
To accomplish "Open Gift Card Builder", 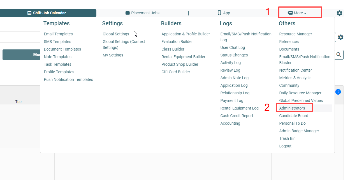I will (176, 72).
